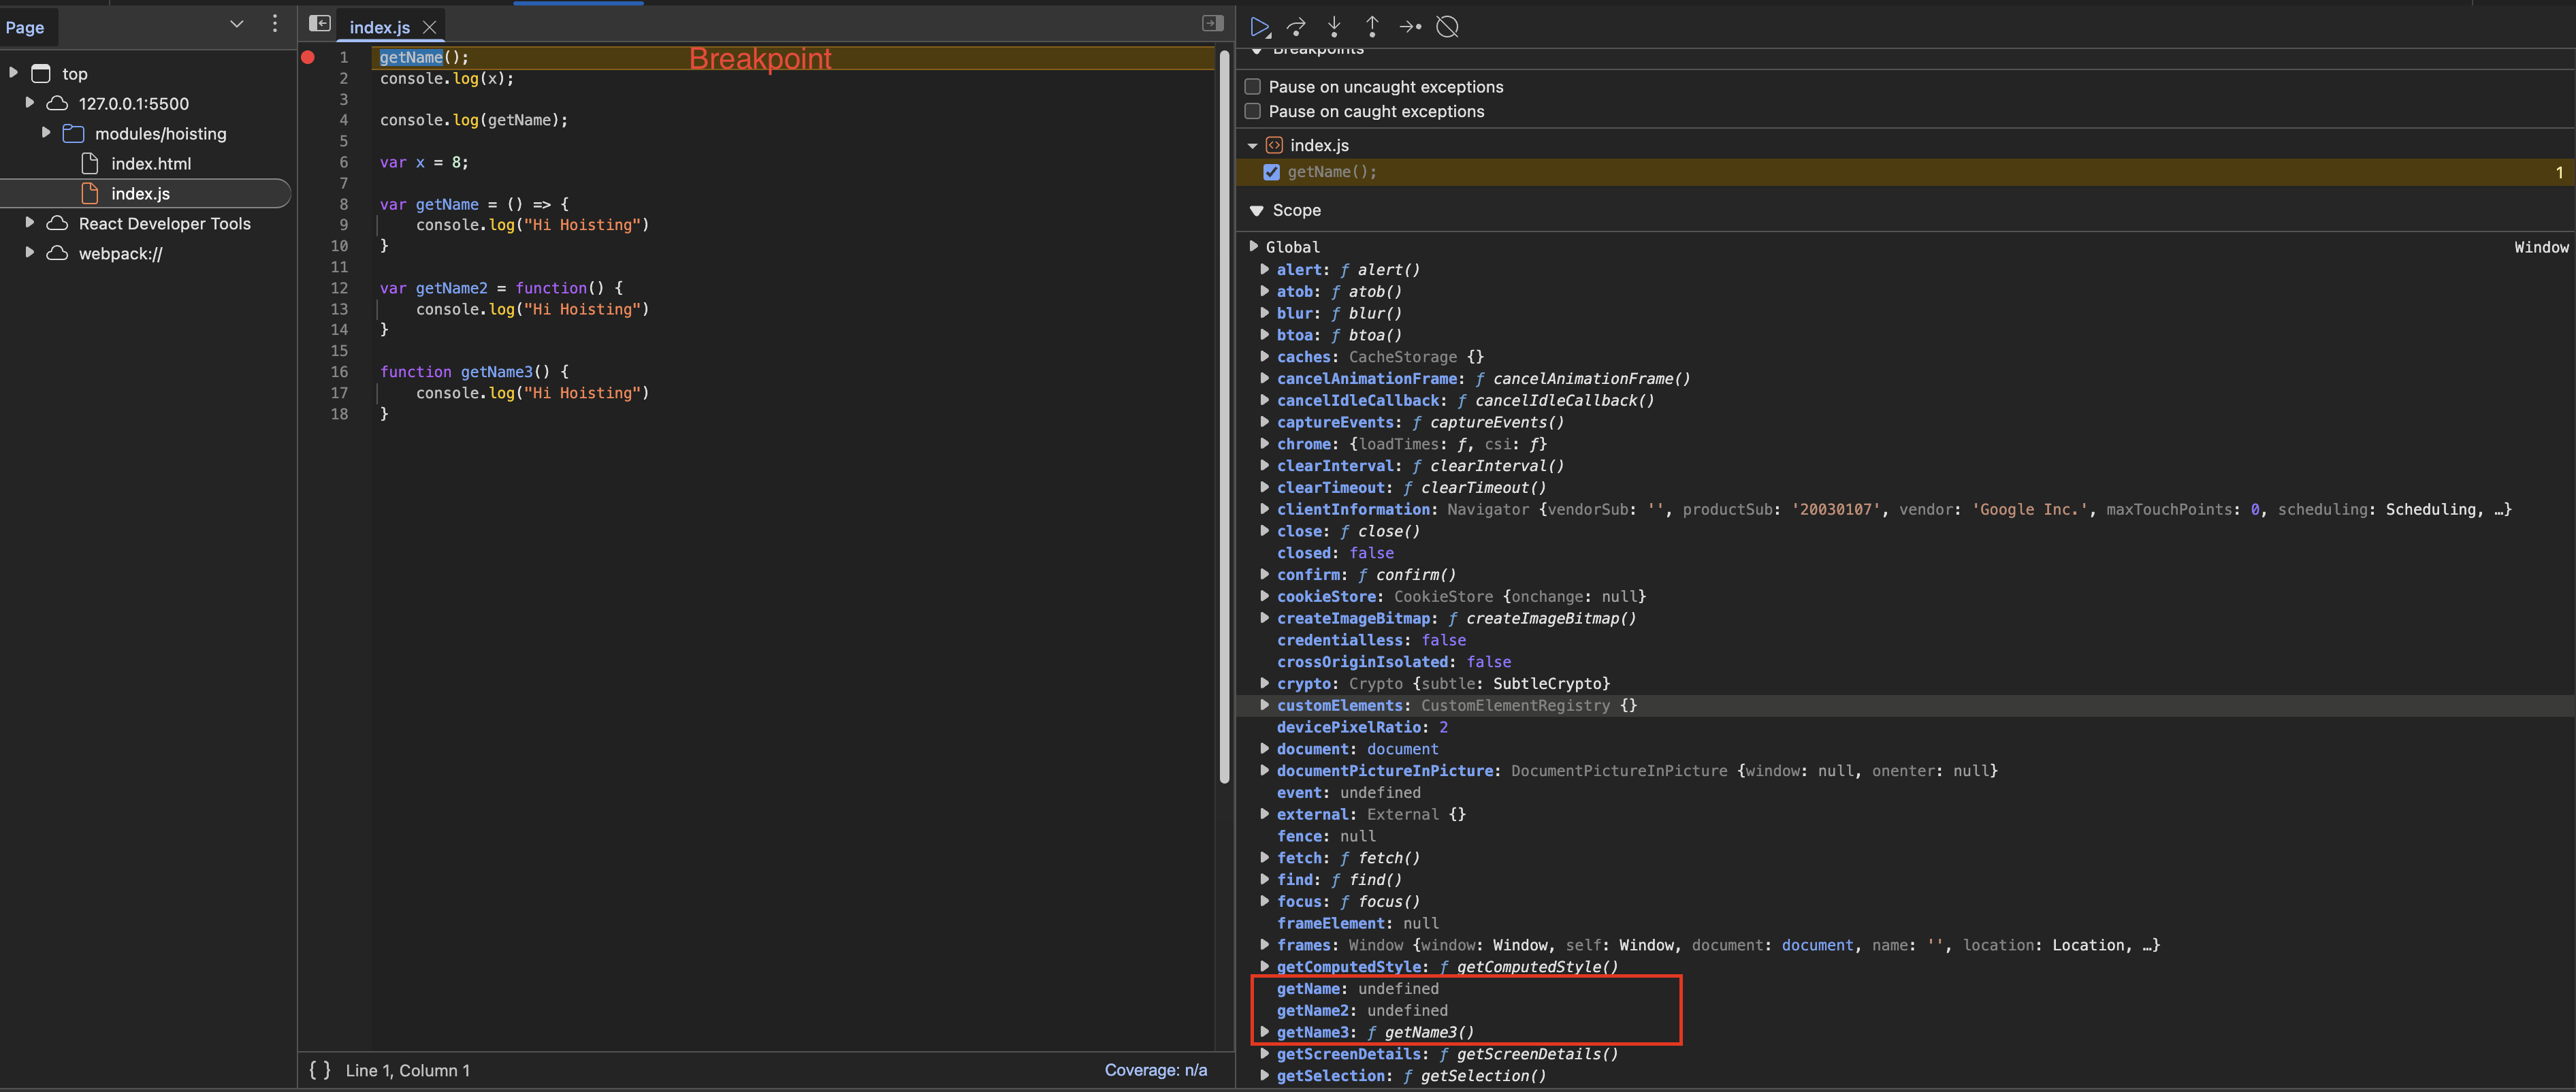Image resolution: width=2576 pixels, height=1092 pixels.
Task: Expand React Developer Tools node
Action: coord(30,222)
